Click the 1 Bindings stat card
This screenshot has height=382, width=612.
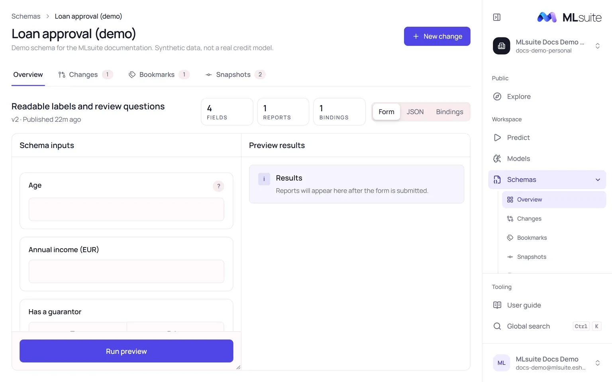(339, 112)
